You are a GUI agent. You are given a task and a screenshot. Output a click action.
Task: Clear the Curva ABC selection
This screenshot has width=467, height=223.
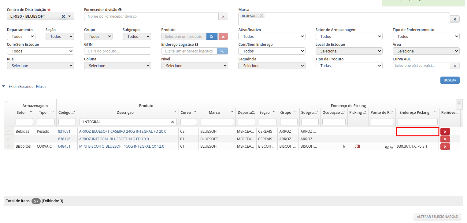click(x=455, y=66)
